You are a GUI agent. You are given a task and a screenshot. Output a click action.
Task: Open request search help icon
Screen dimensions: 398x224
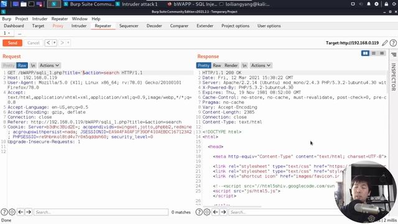[x=4, y=212]
